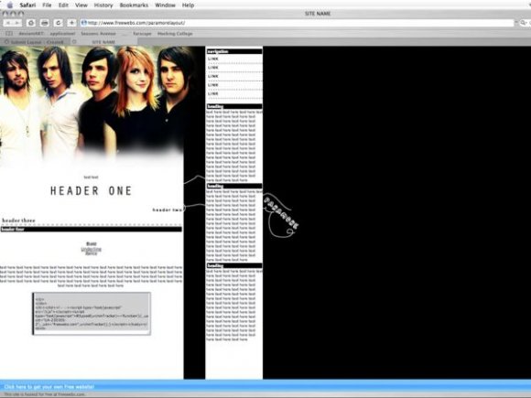The height and width of the screenshot is (398, 531).
Task: Open the History menu
Action: pos(103,5)
